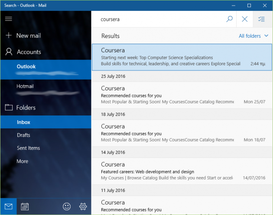
Task: Open the Drafts folder
Action: click(45, 135)
